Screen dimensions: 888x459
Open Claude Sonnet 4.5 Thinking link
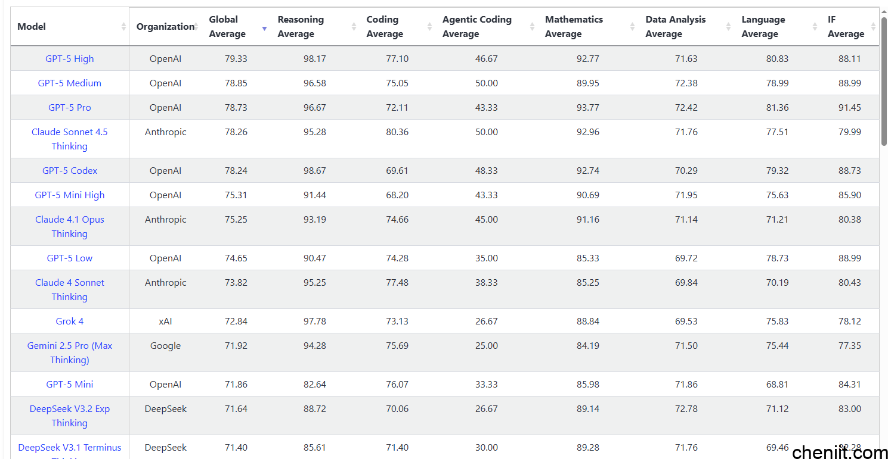(x=70, y=139)
